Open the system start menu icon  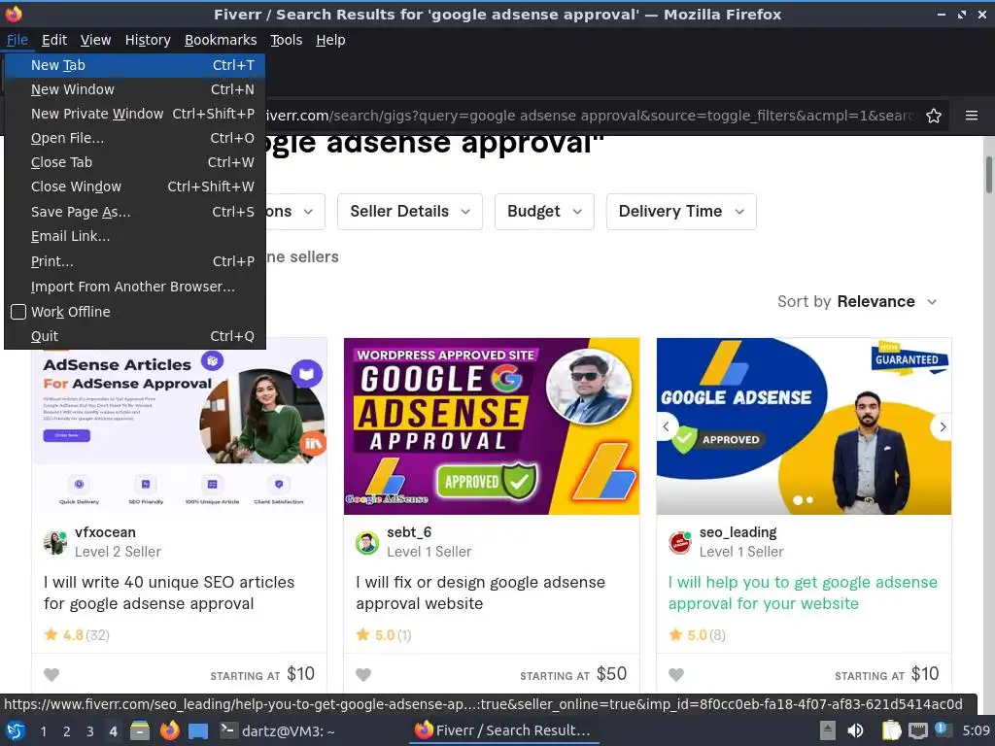coord(15,730)
